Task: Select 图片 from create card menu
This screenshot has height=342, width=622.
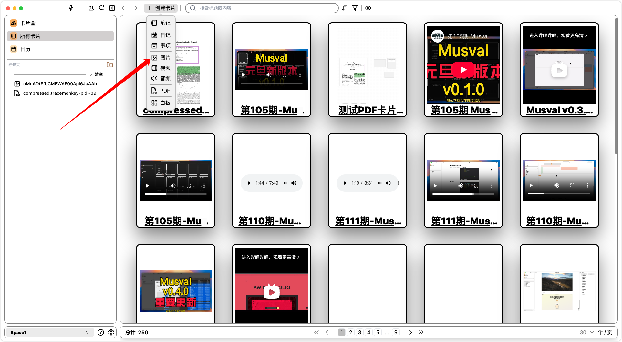Action: click(161, 58)
